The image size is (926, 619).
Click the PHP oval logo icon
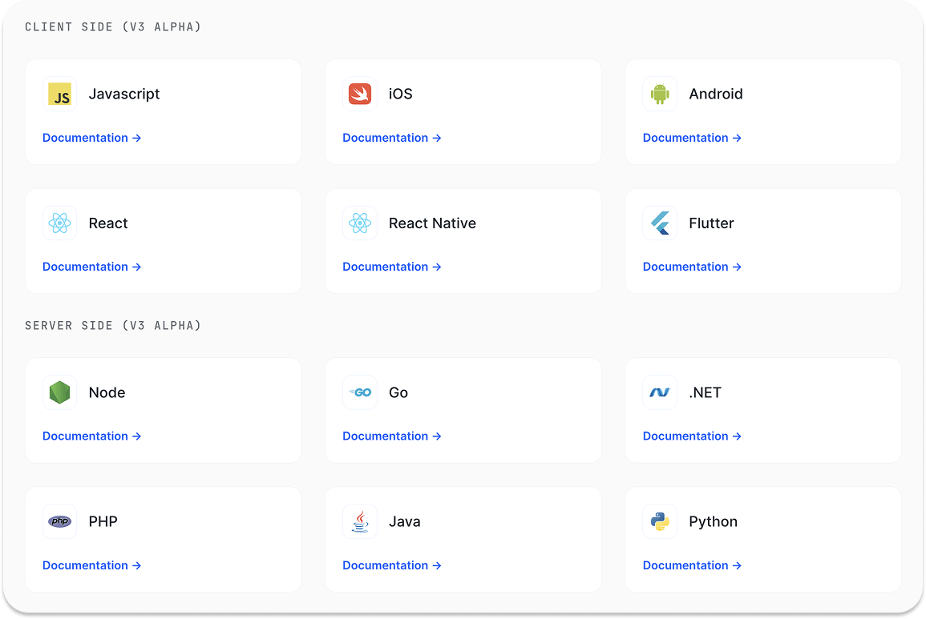click(59, 521)
